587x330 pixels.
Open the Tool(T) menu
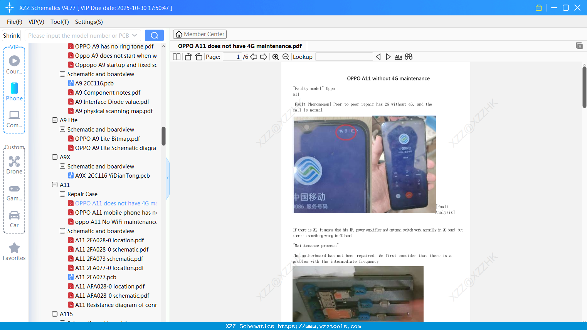point(60,22)
